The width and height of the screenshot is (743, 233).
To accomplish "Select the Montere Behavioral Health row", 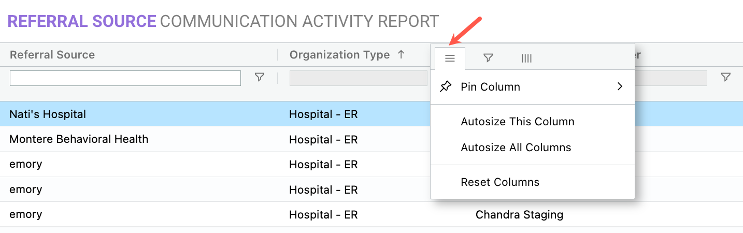I will coord(79,139).
